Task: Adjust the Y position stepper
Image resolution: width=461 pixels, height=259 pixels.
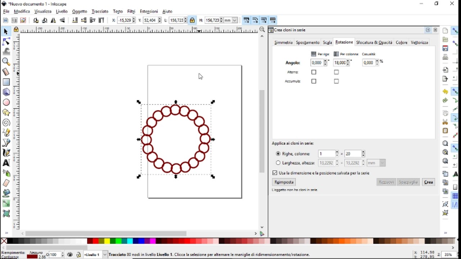Action: (160, 20)
